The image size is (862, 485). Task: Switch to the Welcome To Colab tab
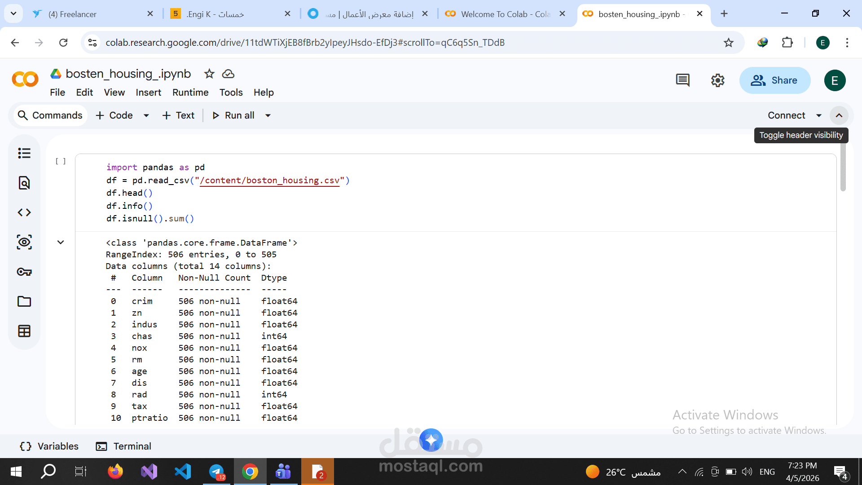(x=498, y=14)
